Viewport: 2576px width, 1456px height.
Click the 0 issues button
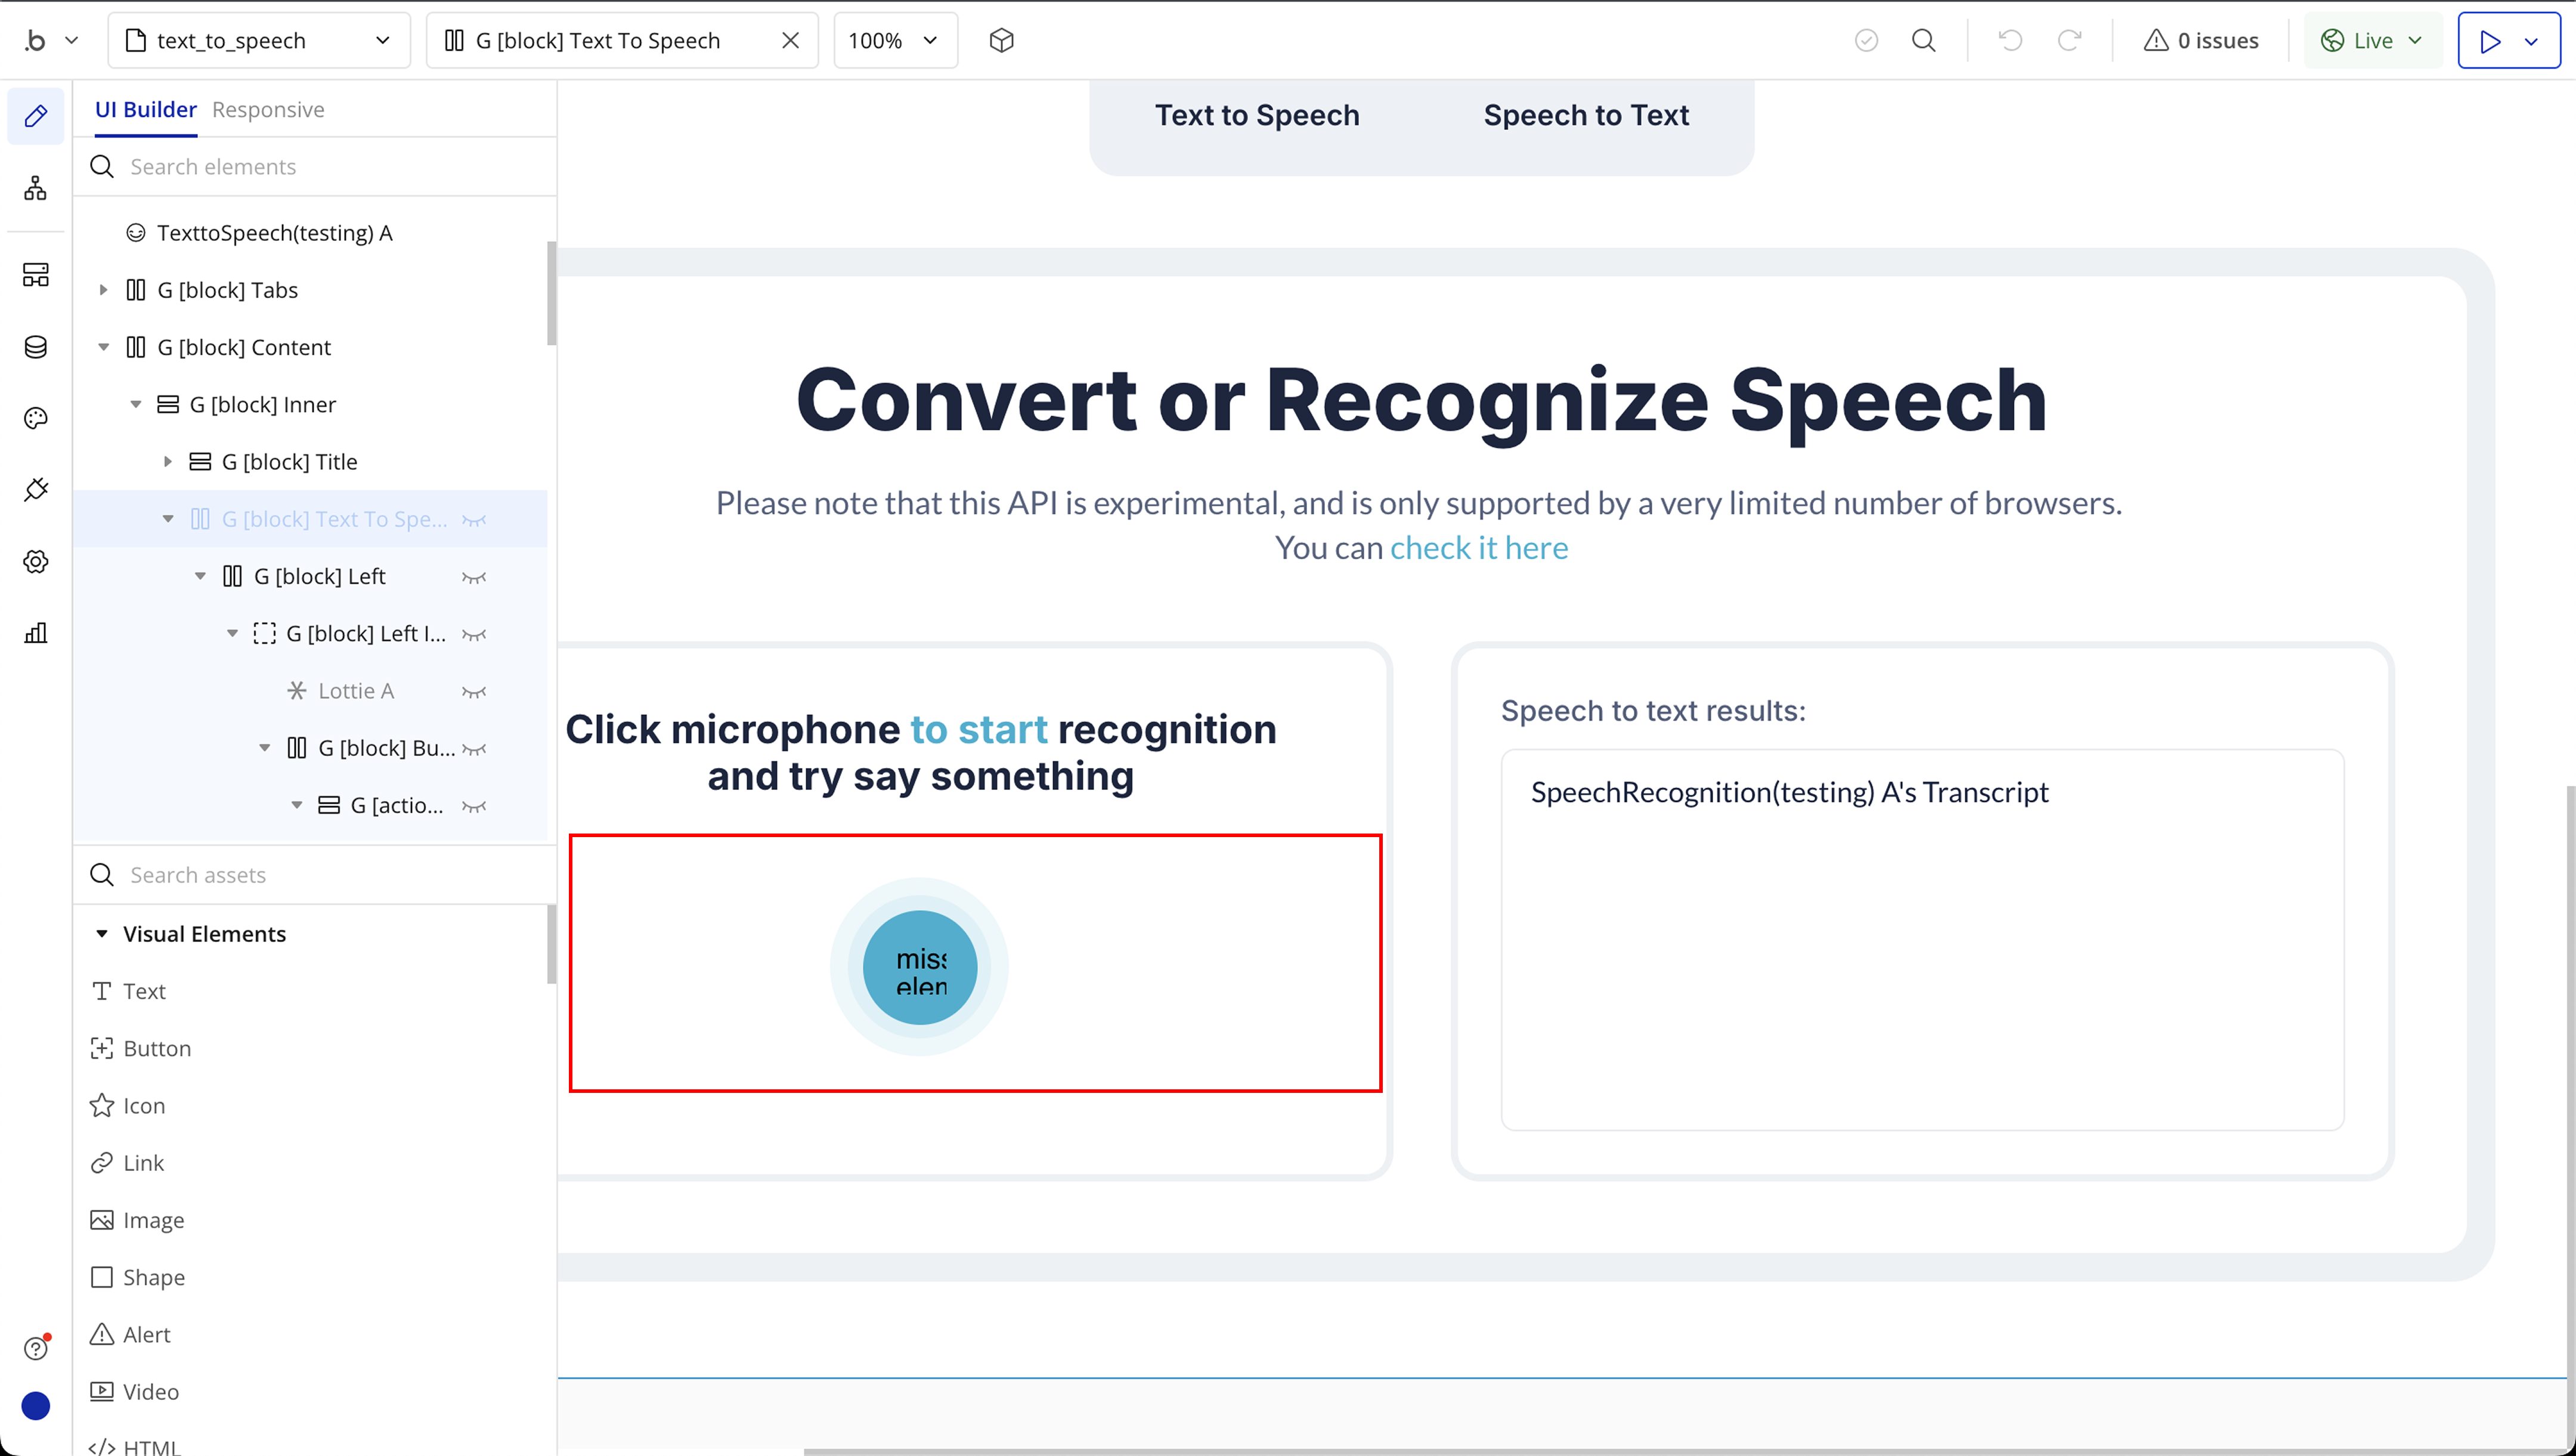(x=2201, y=41)
